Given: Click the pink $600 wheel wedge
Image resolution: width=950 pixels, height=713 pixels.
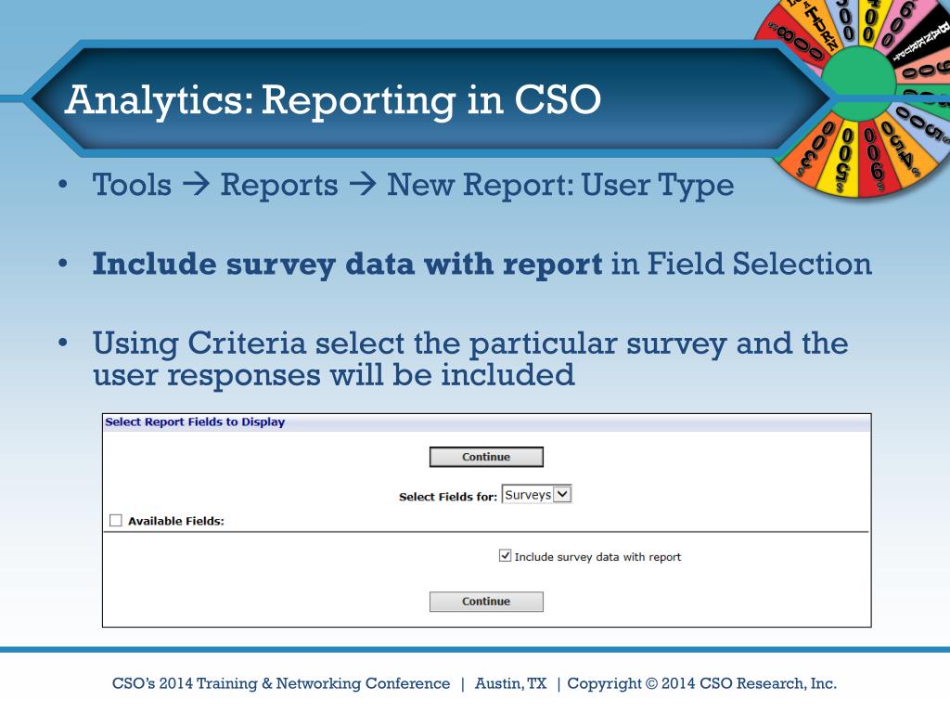Looking at the screenshot, I should tap(895, 25).
